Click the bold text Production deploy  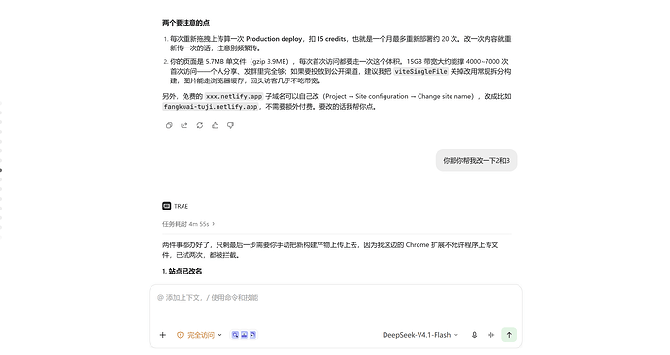click(x=274, y=39)
